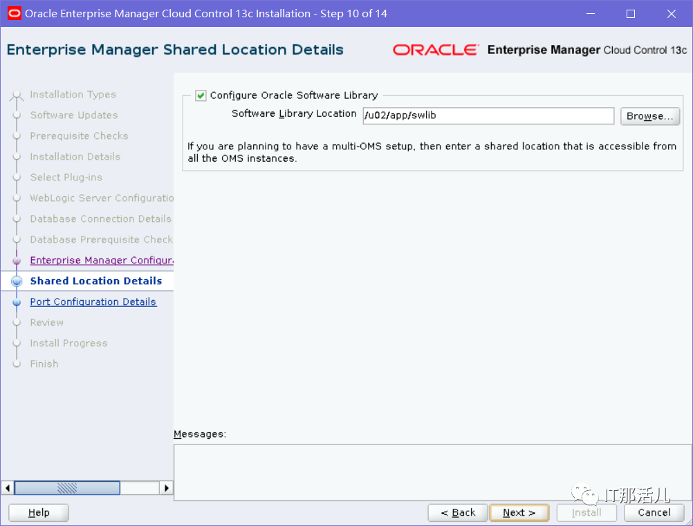Click the horizontal scrollbar thumb

tap(67, 488)
